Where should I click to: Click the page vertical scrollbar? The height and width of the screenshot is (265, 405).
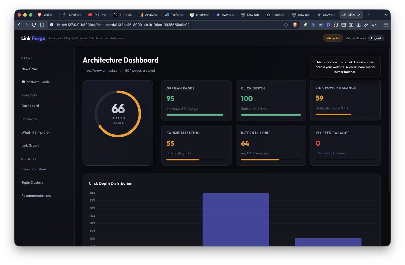[x=390, y=118]
